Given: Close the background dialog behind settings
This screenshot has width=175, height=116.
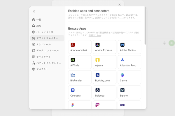Looking at the screenshot, I should [120, 5].
